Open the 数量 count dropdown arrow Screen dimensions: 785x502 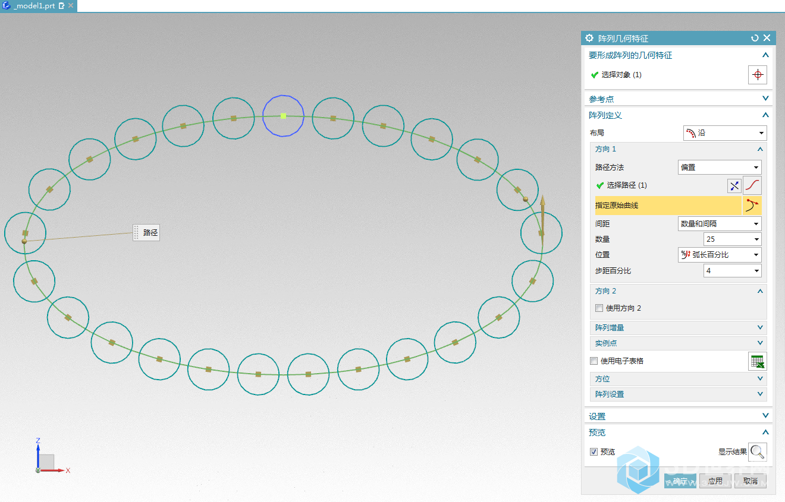(x=756, y=239)
